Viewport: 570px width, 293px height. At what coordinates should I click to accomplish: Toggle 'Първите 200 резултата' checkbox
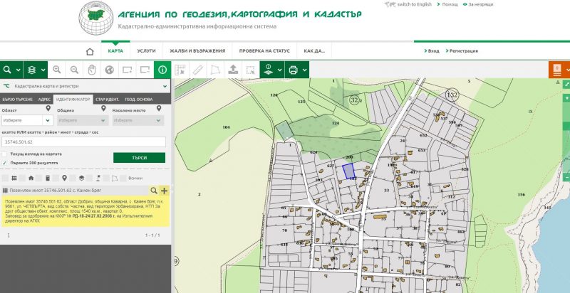tap(5, 162)
